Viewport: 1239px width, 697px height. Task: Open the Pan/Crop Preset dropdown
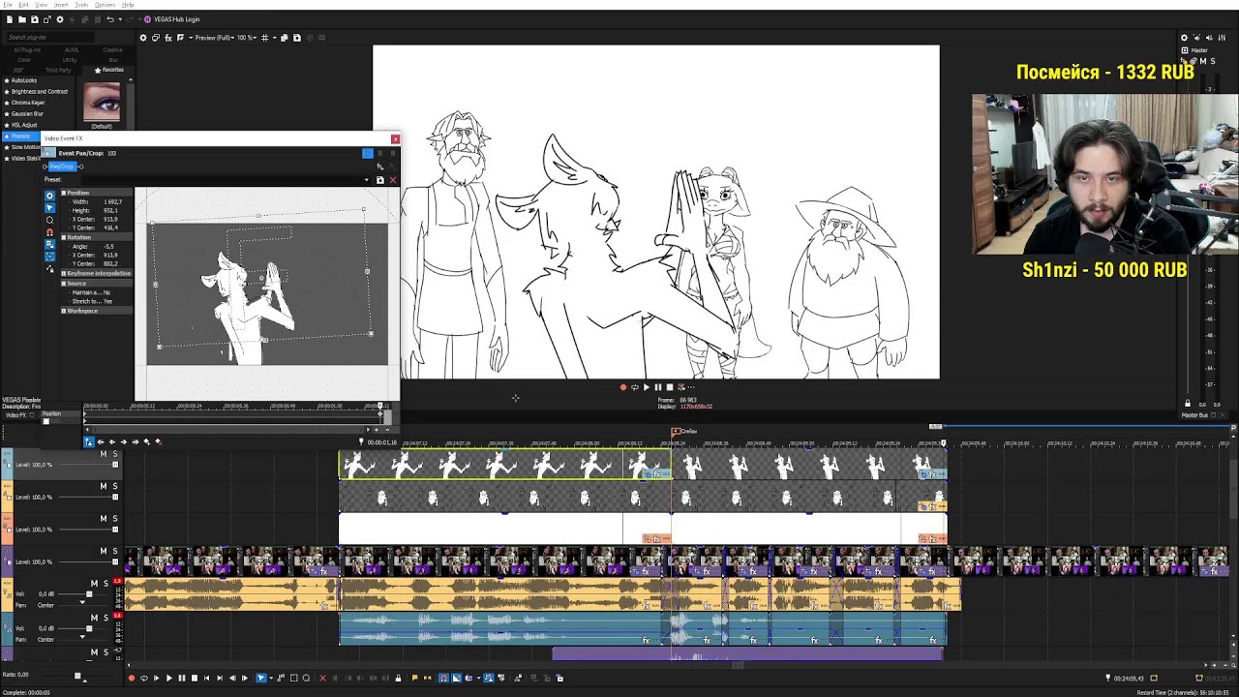[366, 180]
